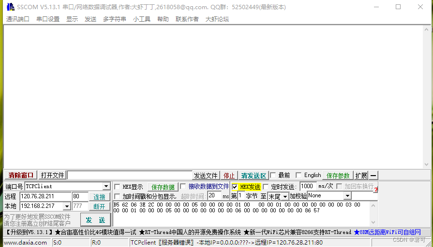433x247 pixels.
Task: Click the remote IP field 120.76.28.211
Action: (x=45, y=196)
